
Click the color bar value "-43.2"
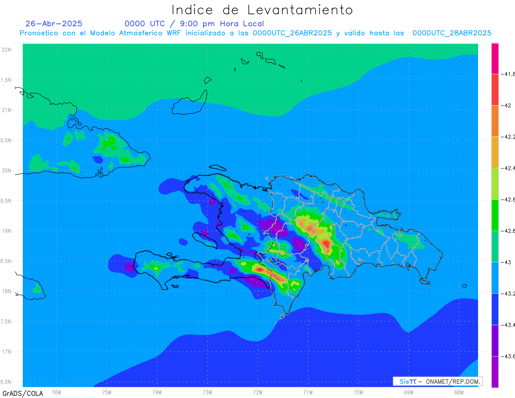coord(508,294)
